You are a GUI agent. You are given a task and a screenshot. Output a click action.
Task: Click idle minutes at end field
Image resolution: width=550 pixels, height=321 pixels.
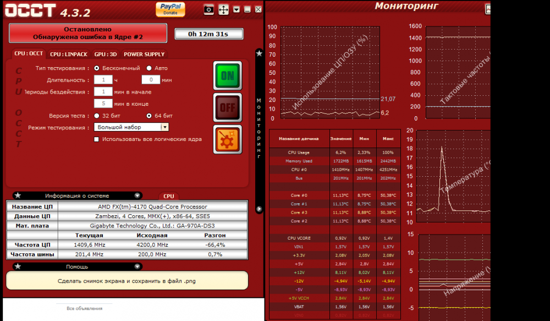coord(103,104)
